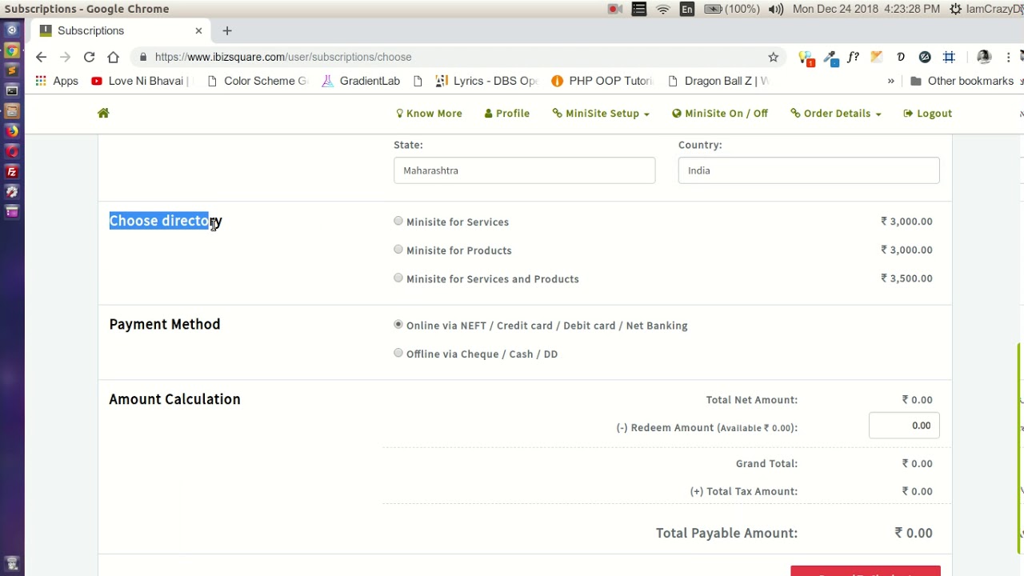
Task: Open Profile page in navbar
Action: (x=507, y=114)
